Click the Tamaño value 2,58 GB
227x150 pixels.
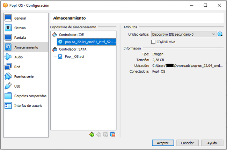coord(158,60)
